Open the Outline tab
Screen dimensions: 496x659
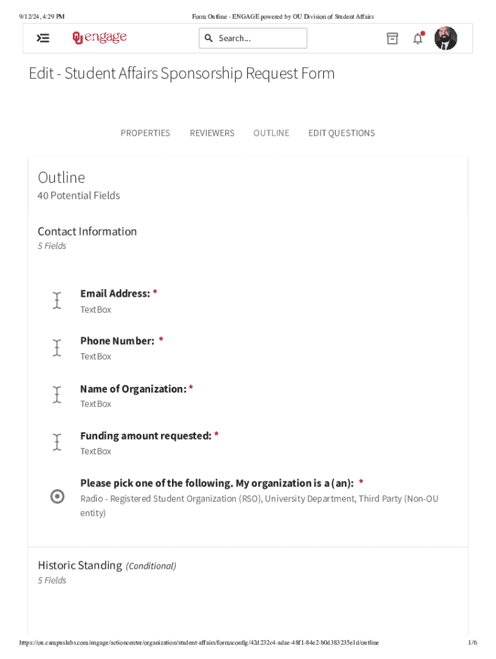[x=271, y=133]
